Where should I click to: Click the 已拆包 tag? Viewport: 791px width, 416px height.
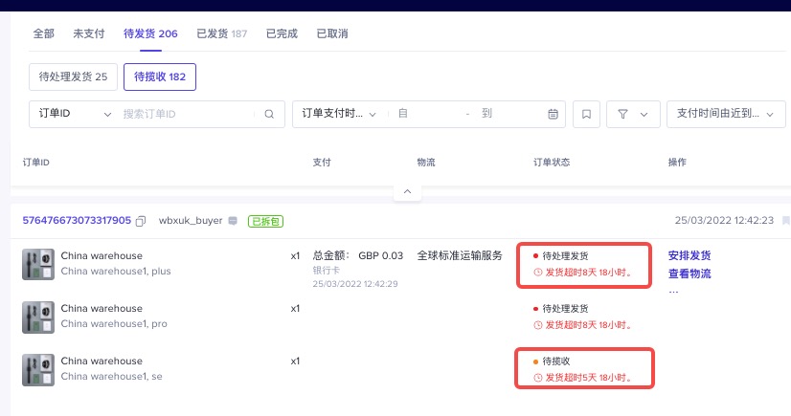(x=265, y=221)
